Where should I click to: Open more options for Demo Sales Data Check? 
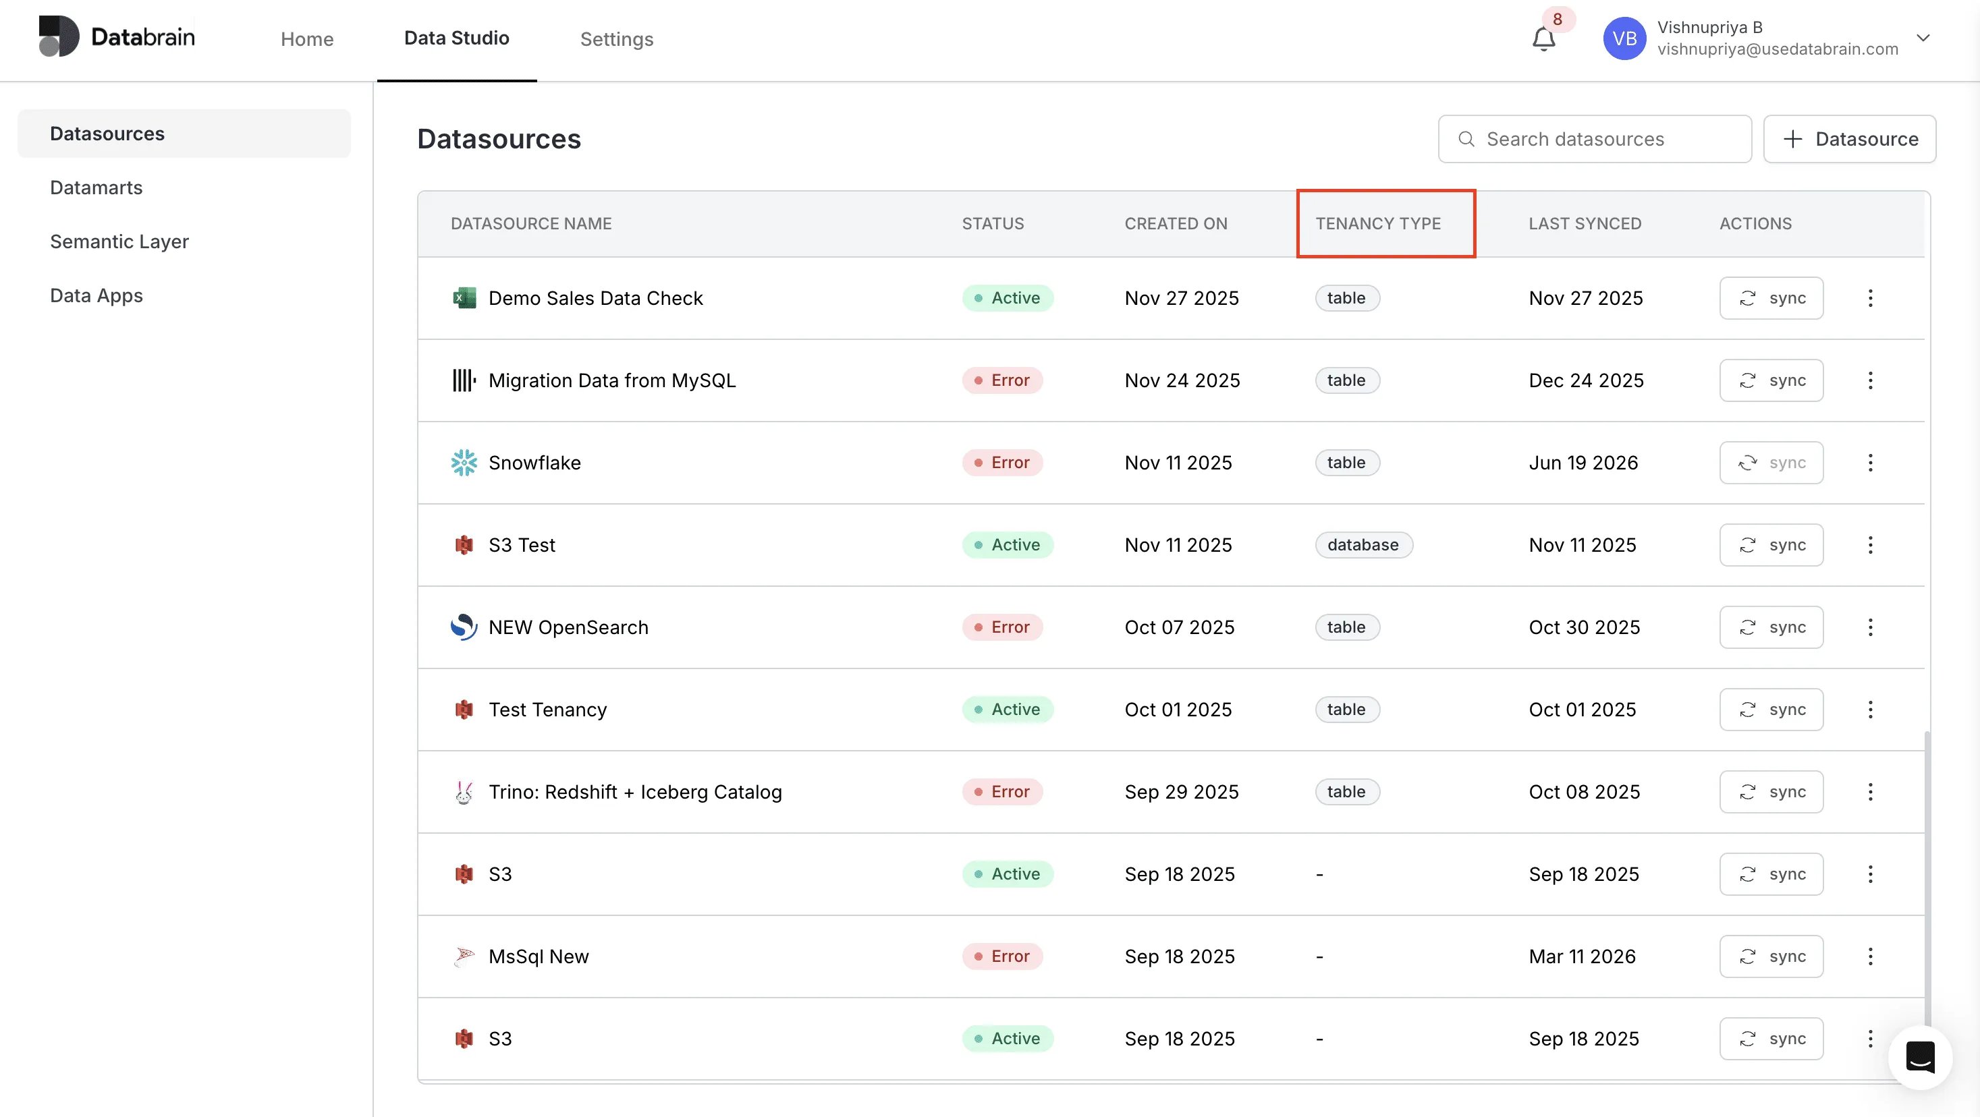point(1870,298)
